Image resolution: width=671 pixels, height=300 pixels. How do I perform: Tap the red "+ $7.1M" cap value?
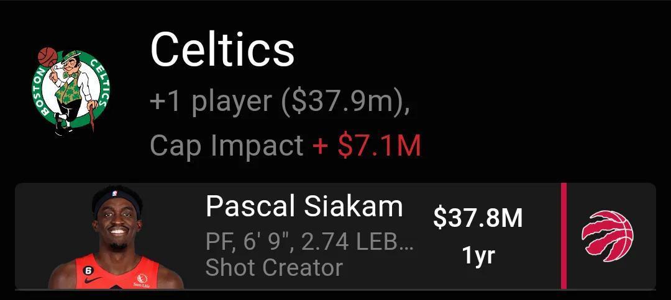point(367,146)
